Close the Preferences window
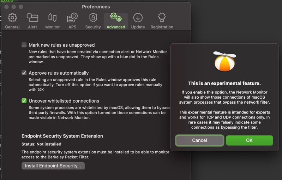282x180 pixels. click(7, 7)
